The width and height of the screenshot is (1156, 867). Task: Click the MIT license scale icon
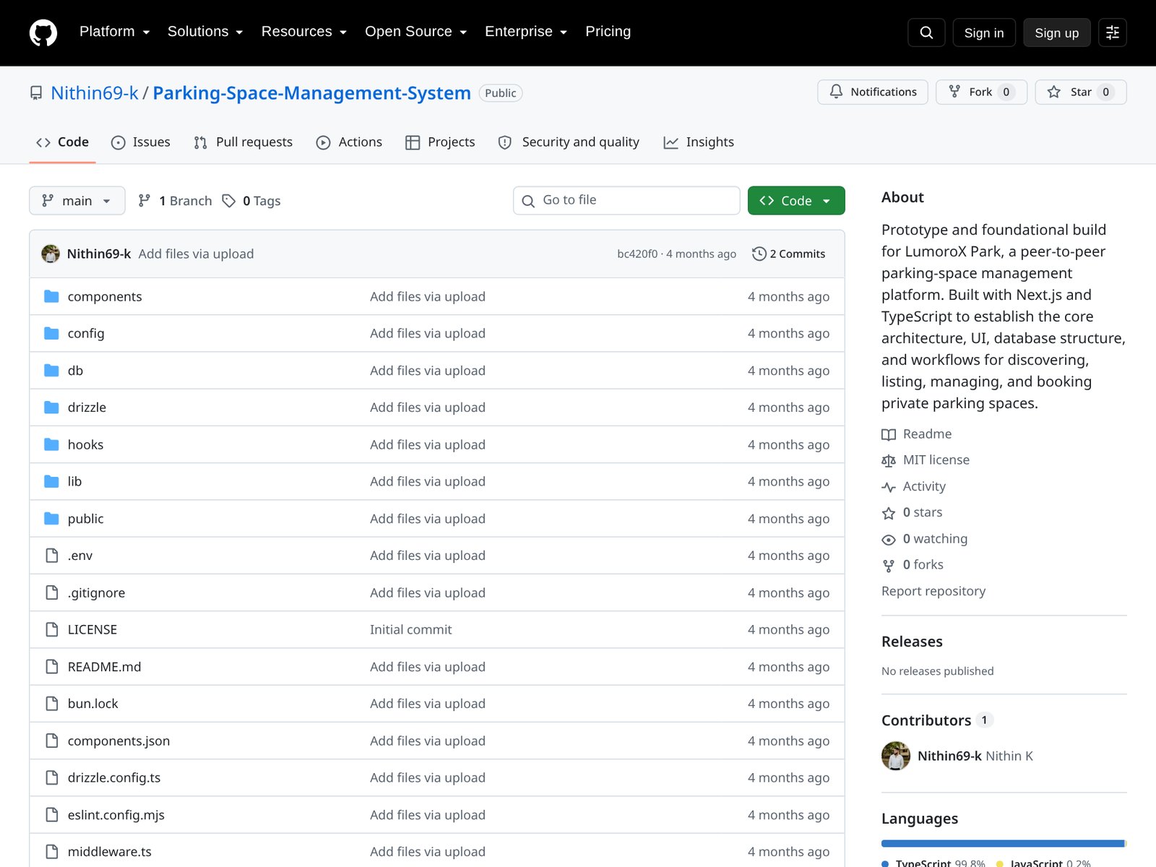click(889, 460)
